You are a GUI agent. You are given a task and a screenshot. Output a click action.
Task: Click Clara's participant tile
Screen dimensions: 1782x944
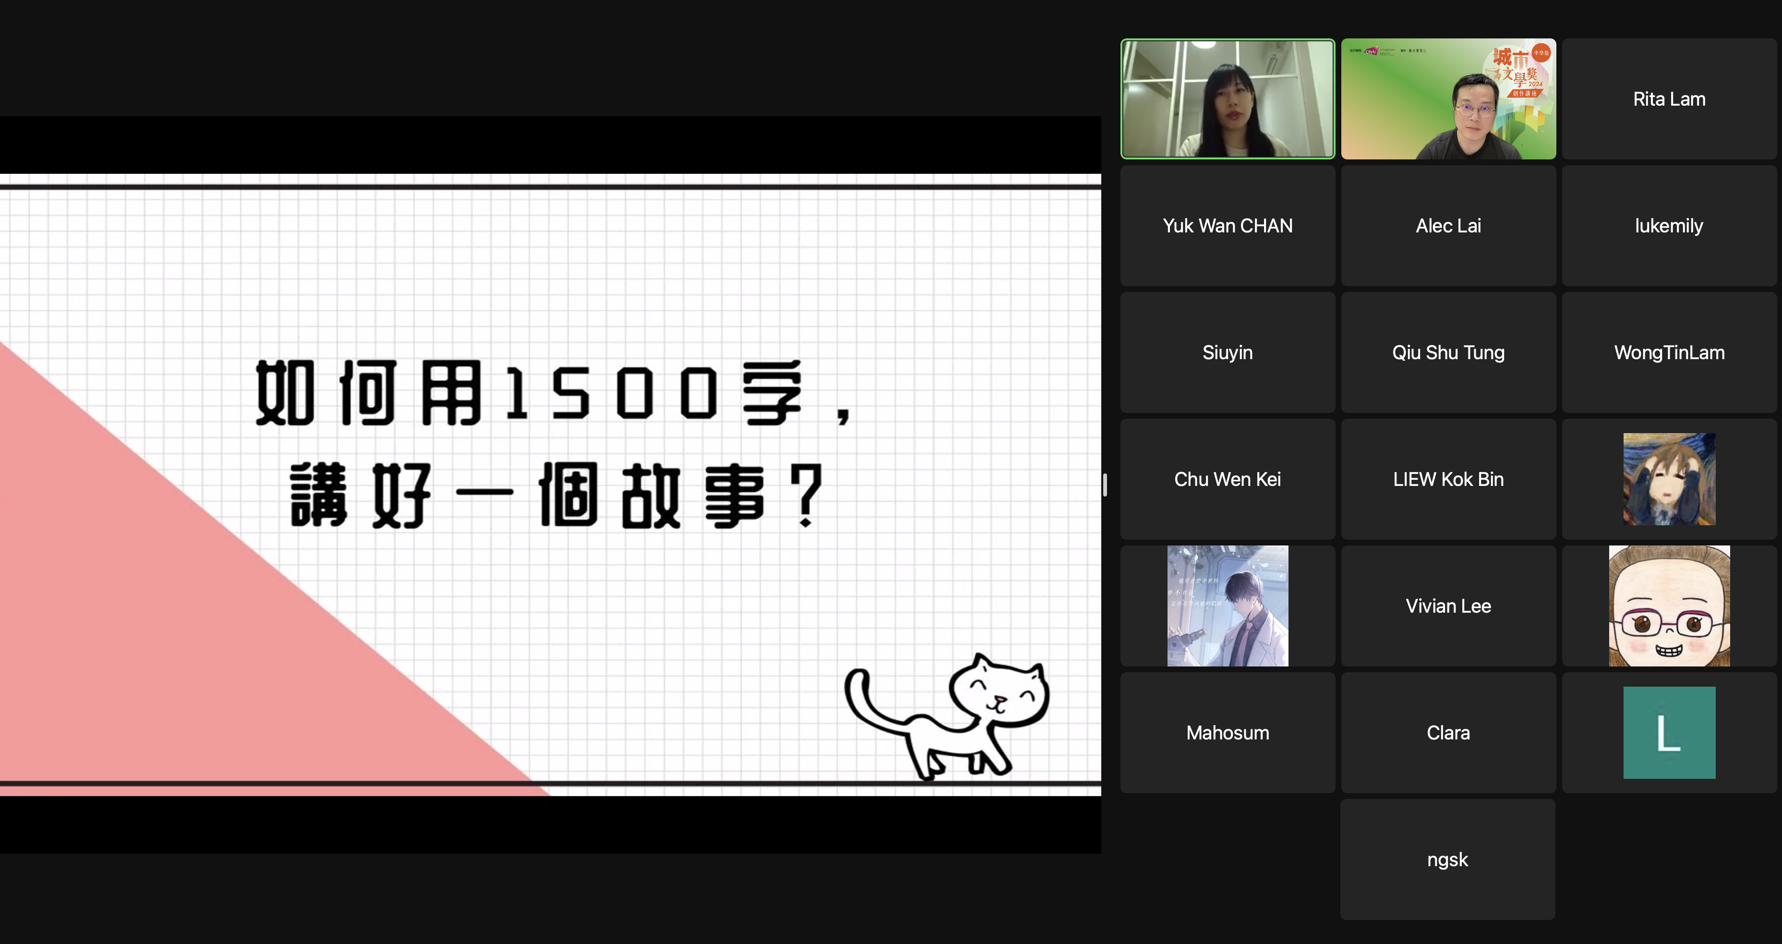coord(1448,732)
